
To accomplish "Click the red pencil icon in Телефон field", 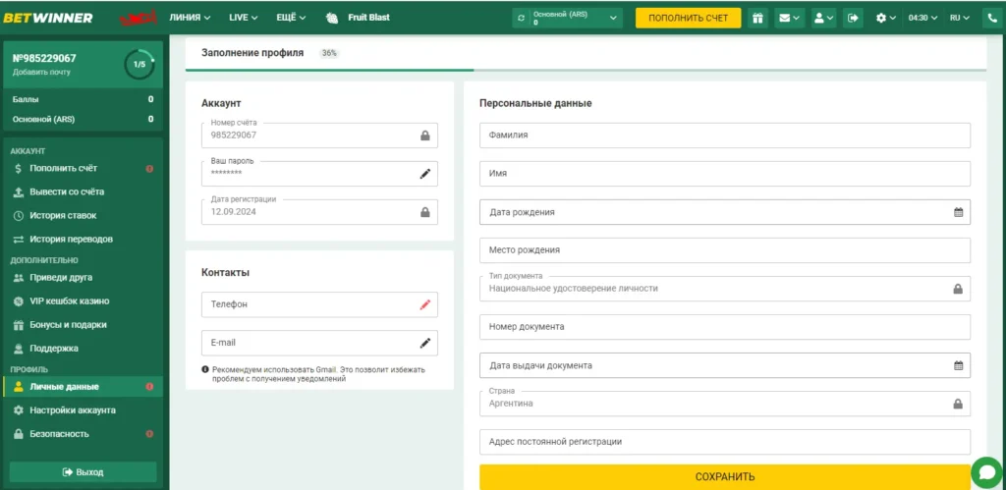I will coord(425,304).
